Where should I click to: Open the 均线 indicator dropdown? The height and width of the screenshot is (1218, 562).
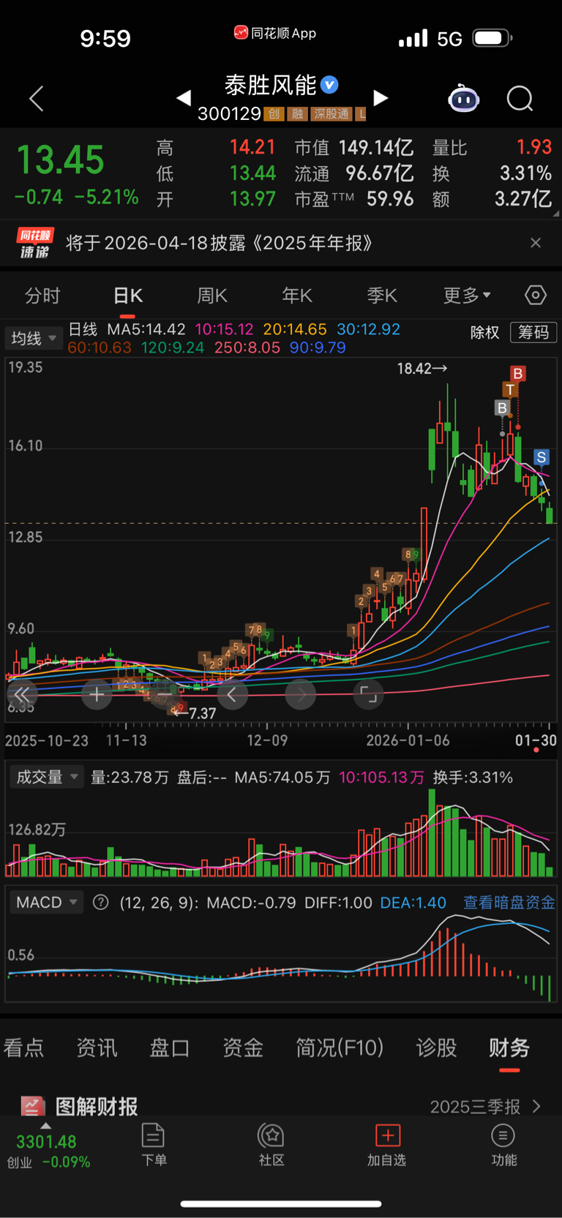tap(34, 338)
